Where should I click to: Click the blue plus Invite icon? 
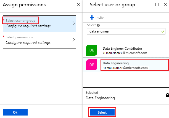(92, 17)
